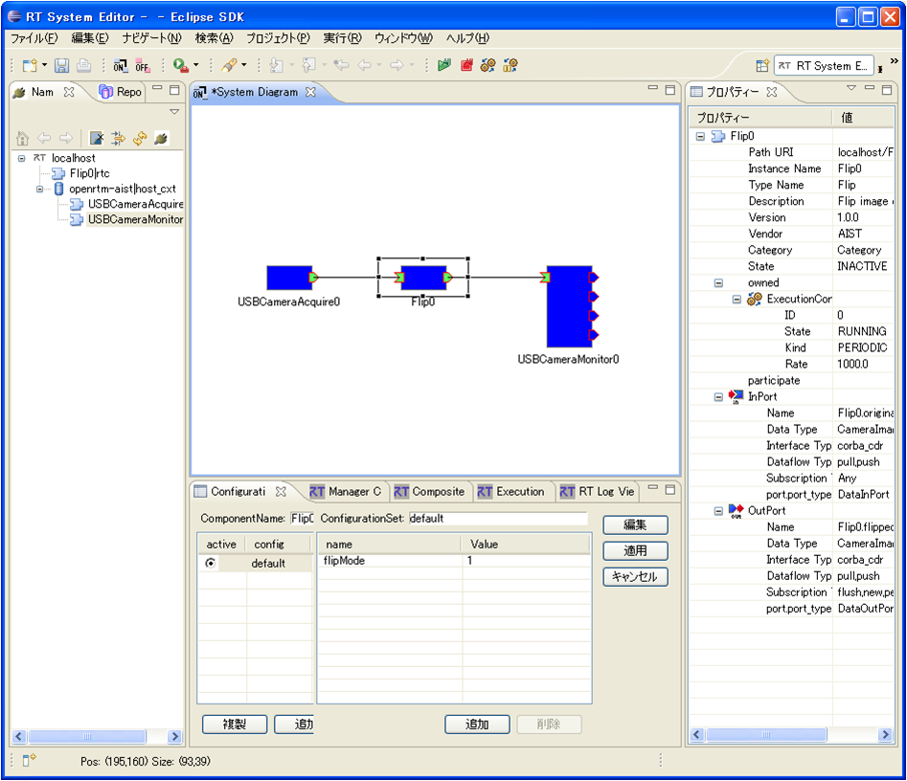Click the New wizard toolbar icon
907x781 pixels.
(30, 65)
